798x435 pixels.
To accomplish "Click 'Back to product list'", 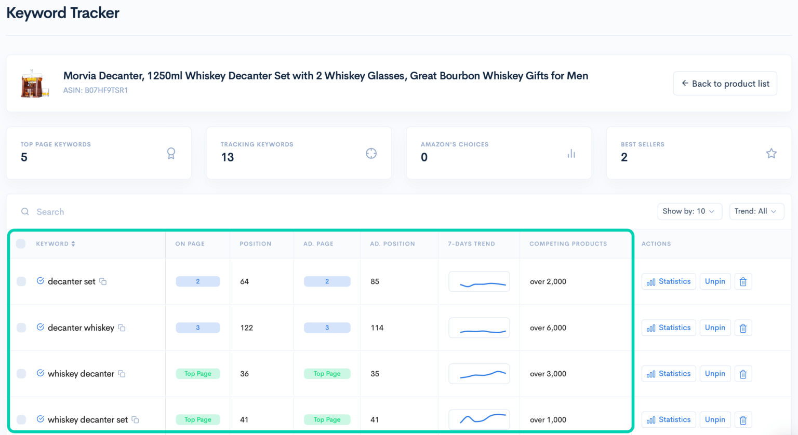I will pyautogui.click(x=725, y=83).
